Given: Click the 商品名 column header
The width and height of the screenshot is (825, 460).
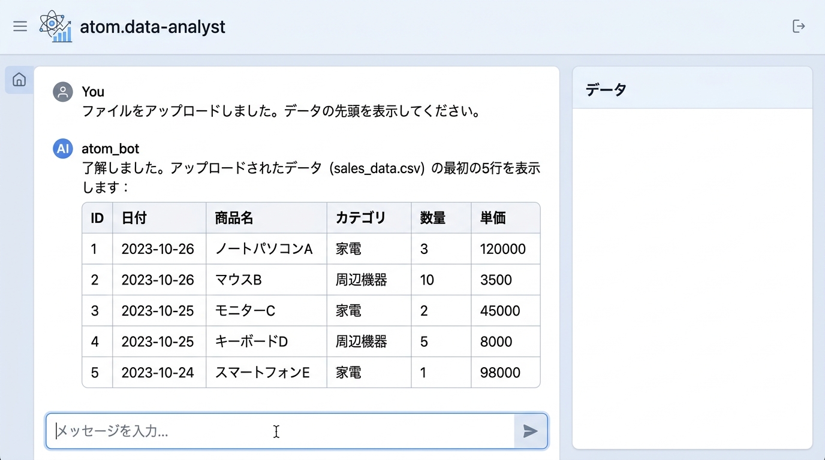Looking at the screenshot, I should click(233, 218).
